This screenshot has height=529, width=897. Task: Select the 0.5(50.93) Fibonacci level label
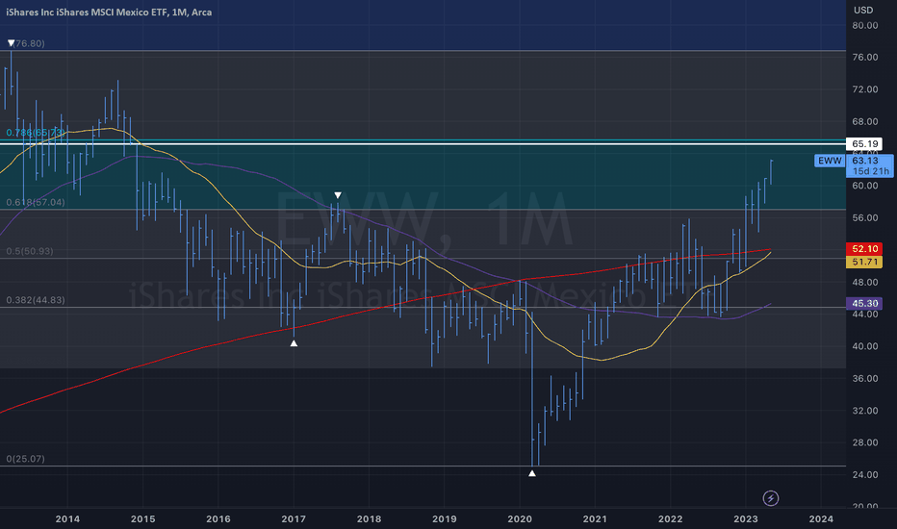click(x=30, y=251)
